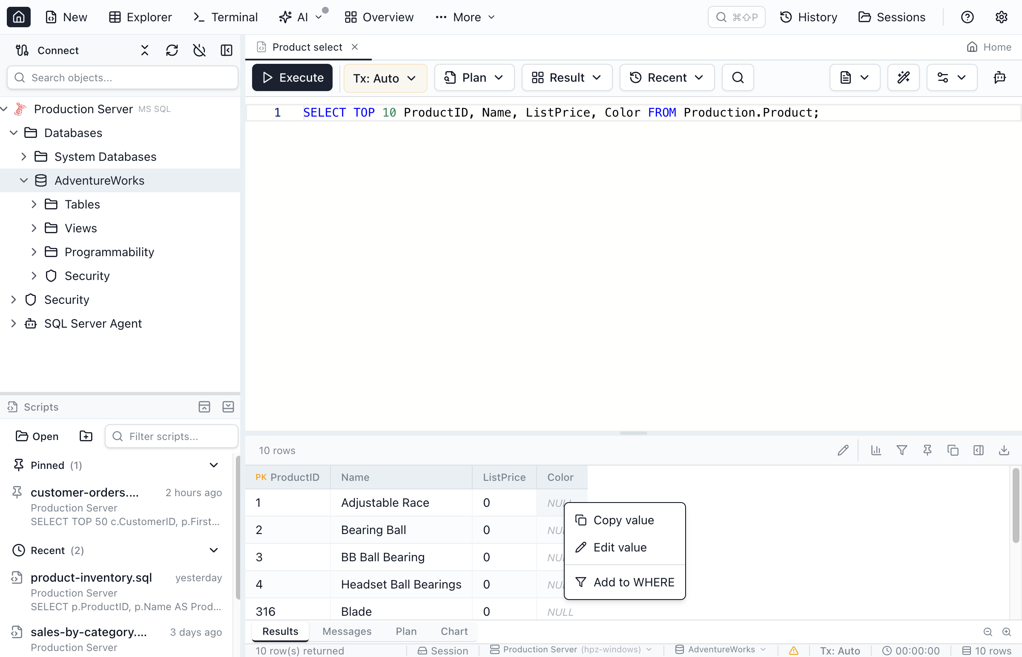Click the disconnect plug icon

[x=199, y=50]
